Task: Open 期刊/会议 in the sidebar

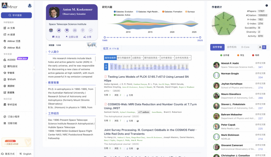Action: tap(11, 66)
